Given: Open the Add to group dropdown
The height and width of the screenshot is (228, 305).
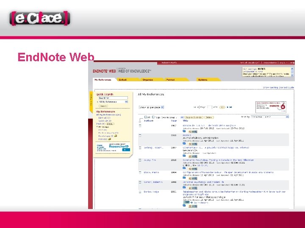Looking at the screenshot, I should [x=173, y=117].
